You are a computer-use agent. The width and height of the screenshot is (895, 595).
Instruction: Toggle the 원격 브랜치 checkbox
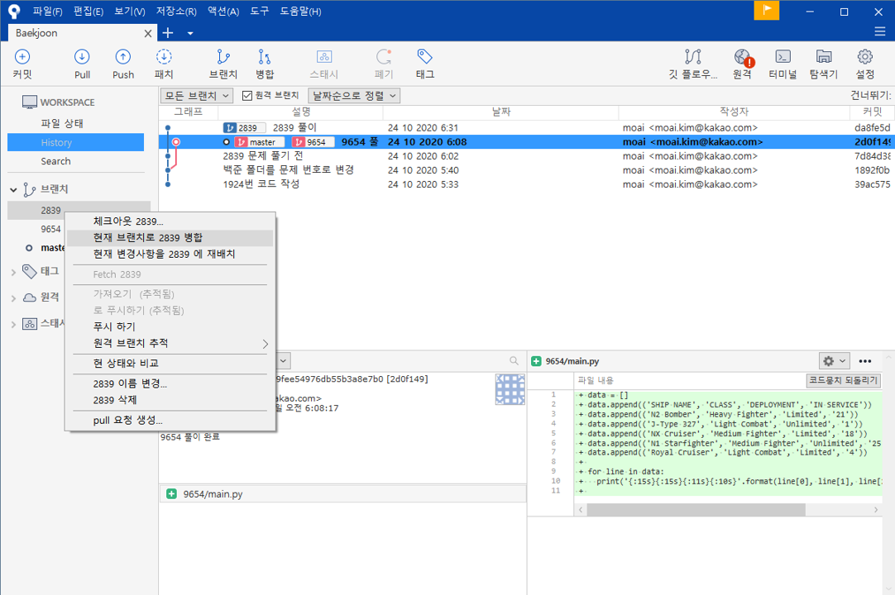tap(247, 95)
